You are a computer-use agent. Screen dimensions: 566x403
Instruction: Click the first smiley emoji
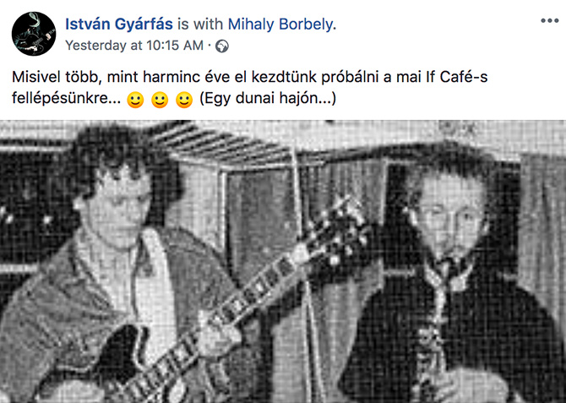point(135,100)
